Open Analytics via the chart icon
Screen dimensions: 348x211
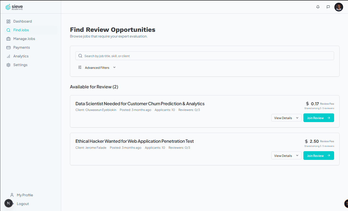click(8, 56)
